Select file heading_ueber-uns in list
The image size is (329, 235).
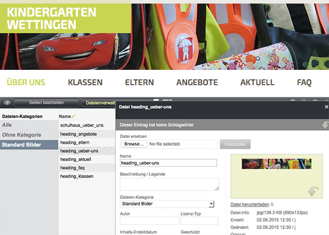(87, 151)
